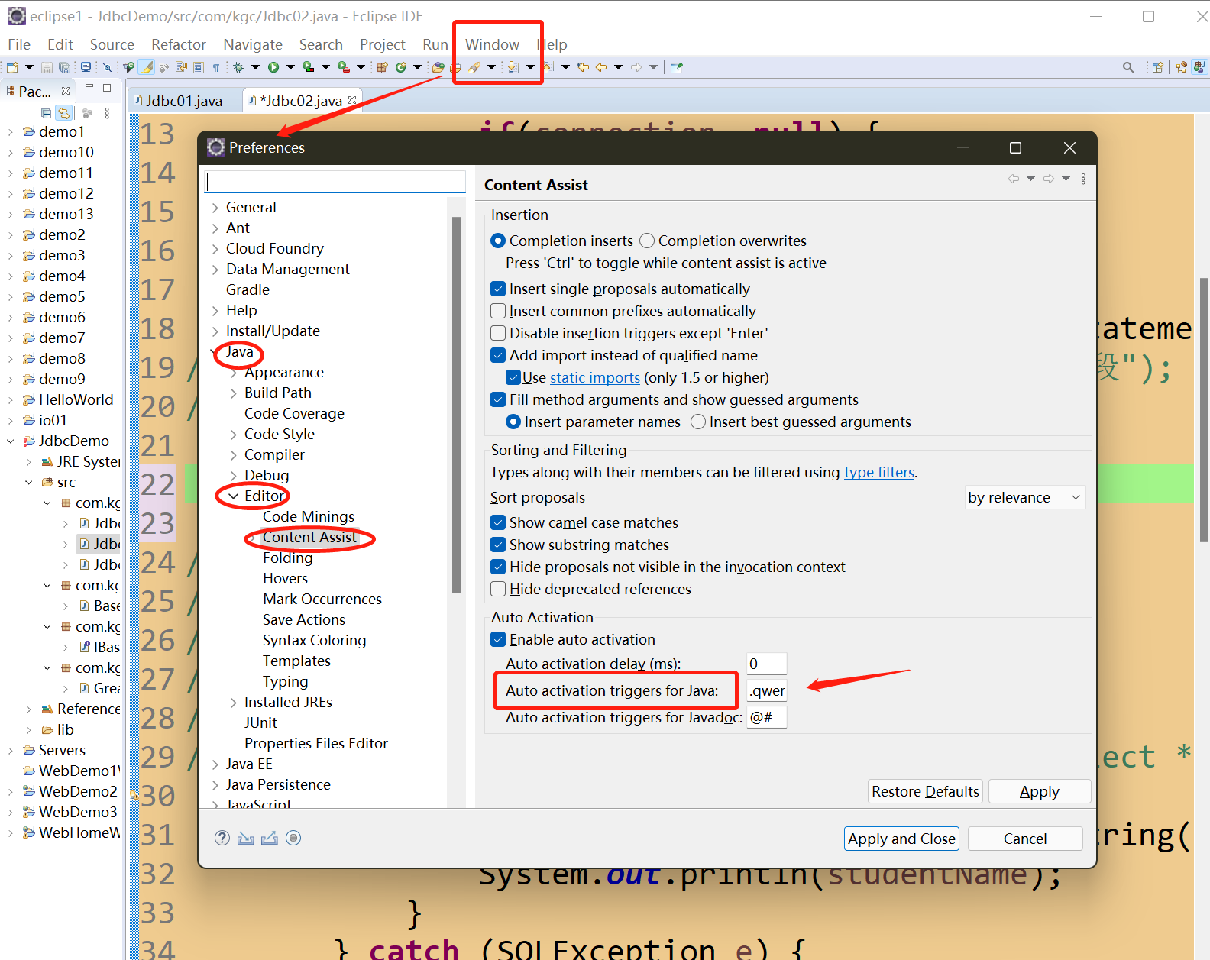Image resolution: width=1210 pixels, height=960 pixels.
Task: Open the Project menu
Action: tap(383, 44)
